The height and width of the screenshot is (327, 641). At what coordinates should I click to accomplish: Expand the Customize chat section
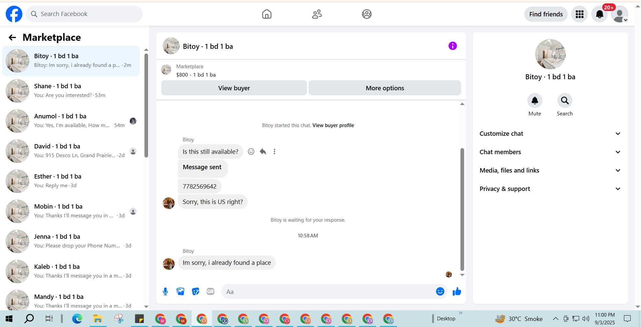tap(550, 134)
